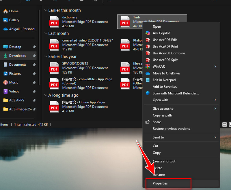
Task: Collapse the Last month group
Action: click(x=46, y=33)
